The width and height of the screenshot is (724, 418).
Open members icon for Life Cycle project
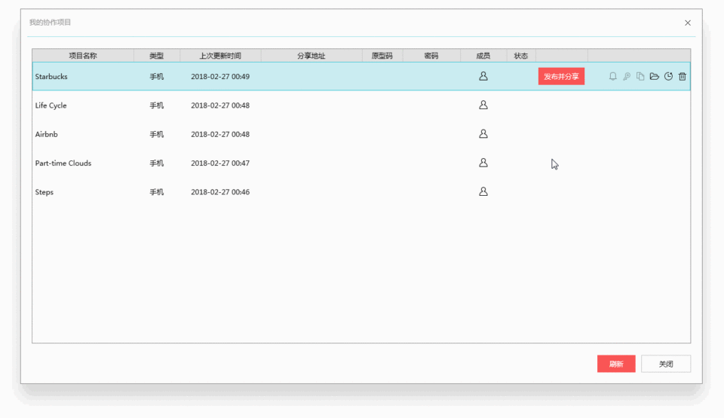point(483,105)
